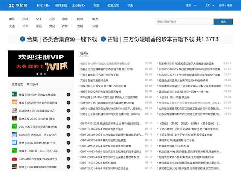
Task: Expand the 工业技术 dropdown menu
Action: [79, 6]
